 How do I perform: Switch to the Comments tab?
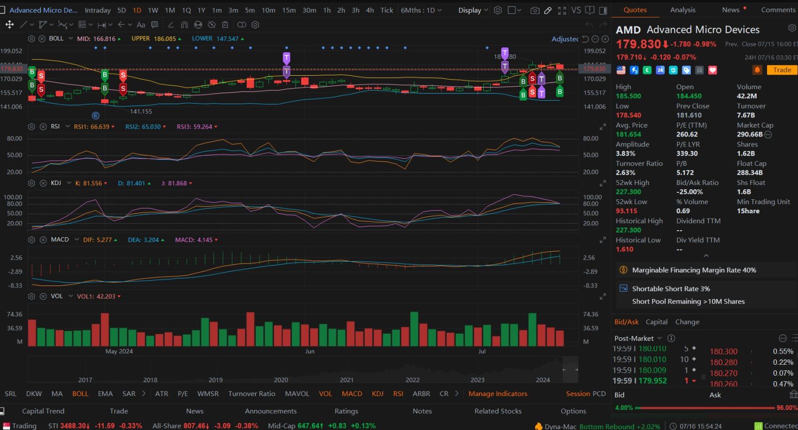click(778, 9)
